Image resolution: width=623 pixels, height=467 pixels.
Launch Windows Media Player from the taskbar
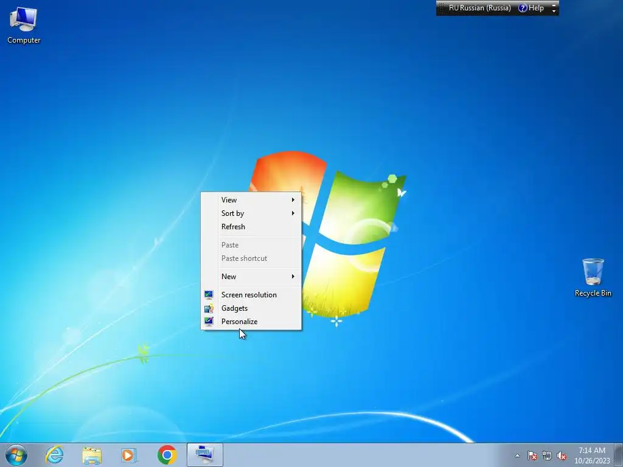tap(129, 455)
